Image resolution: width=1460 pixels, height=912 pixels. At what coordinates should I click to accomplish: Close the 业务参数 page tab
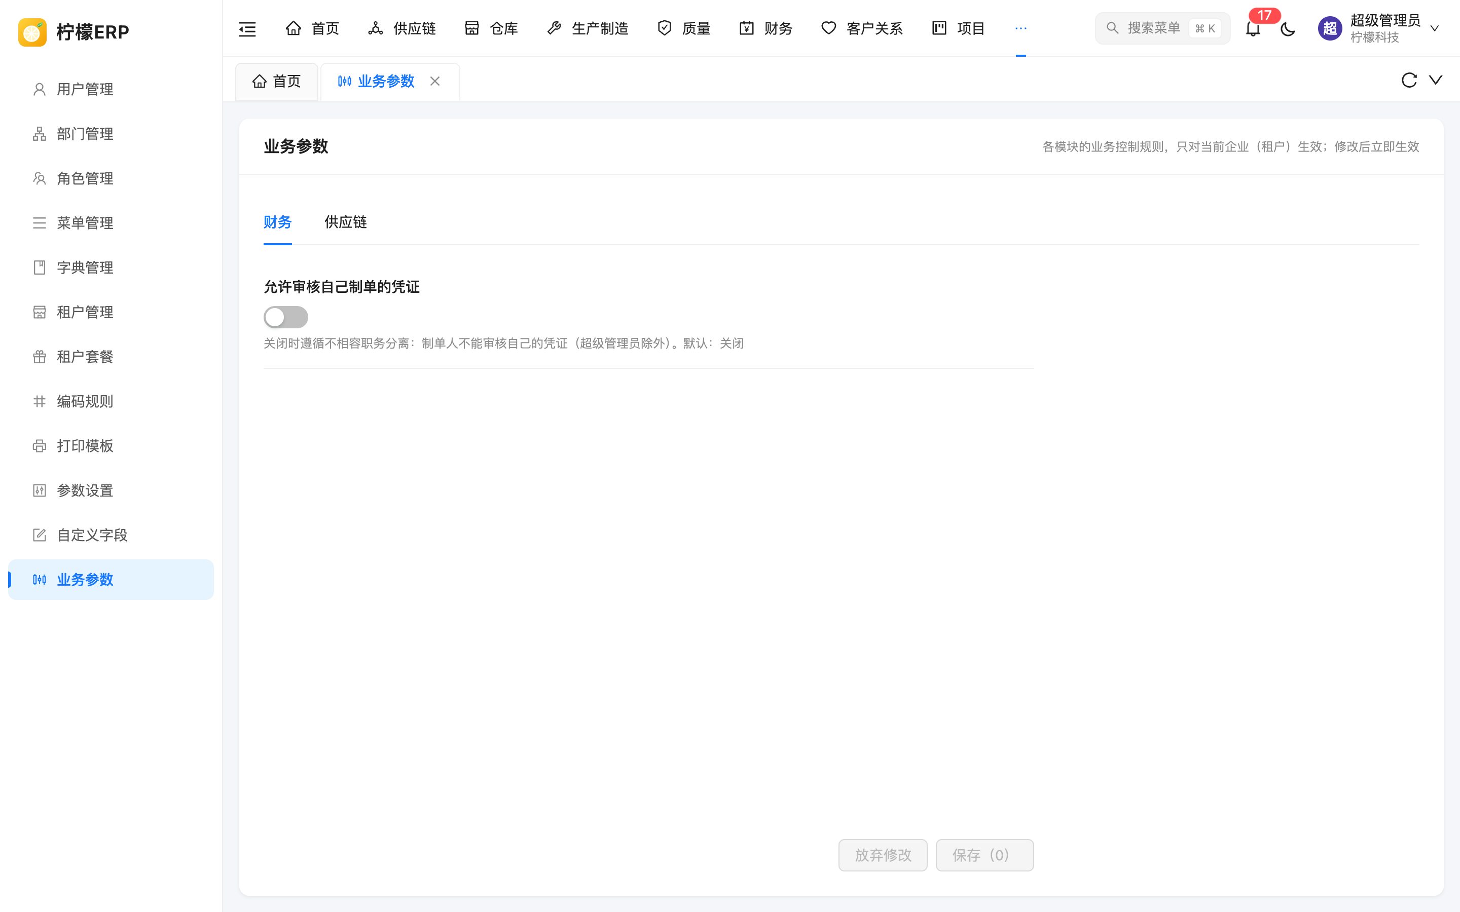pyautogui.click(x=435, y=82)
